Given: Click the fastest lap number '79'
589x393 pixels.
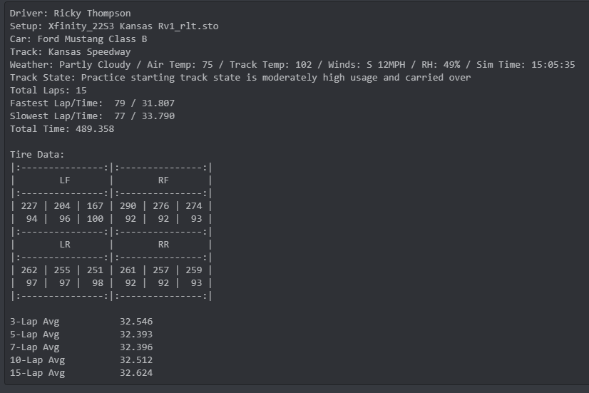Looking at the screenshot, I should [x=120, y=103].
